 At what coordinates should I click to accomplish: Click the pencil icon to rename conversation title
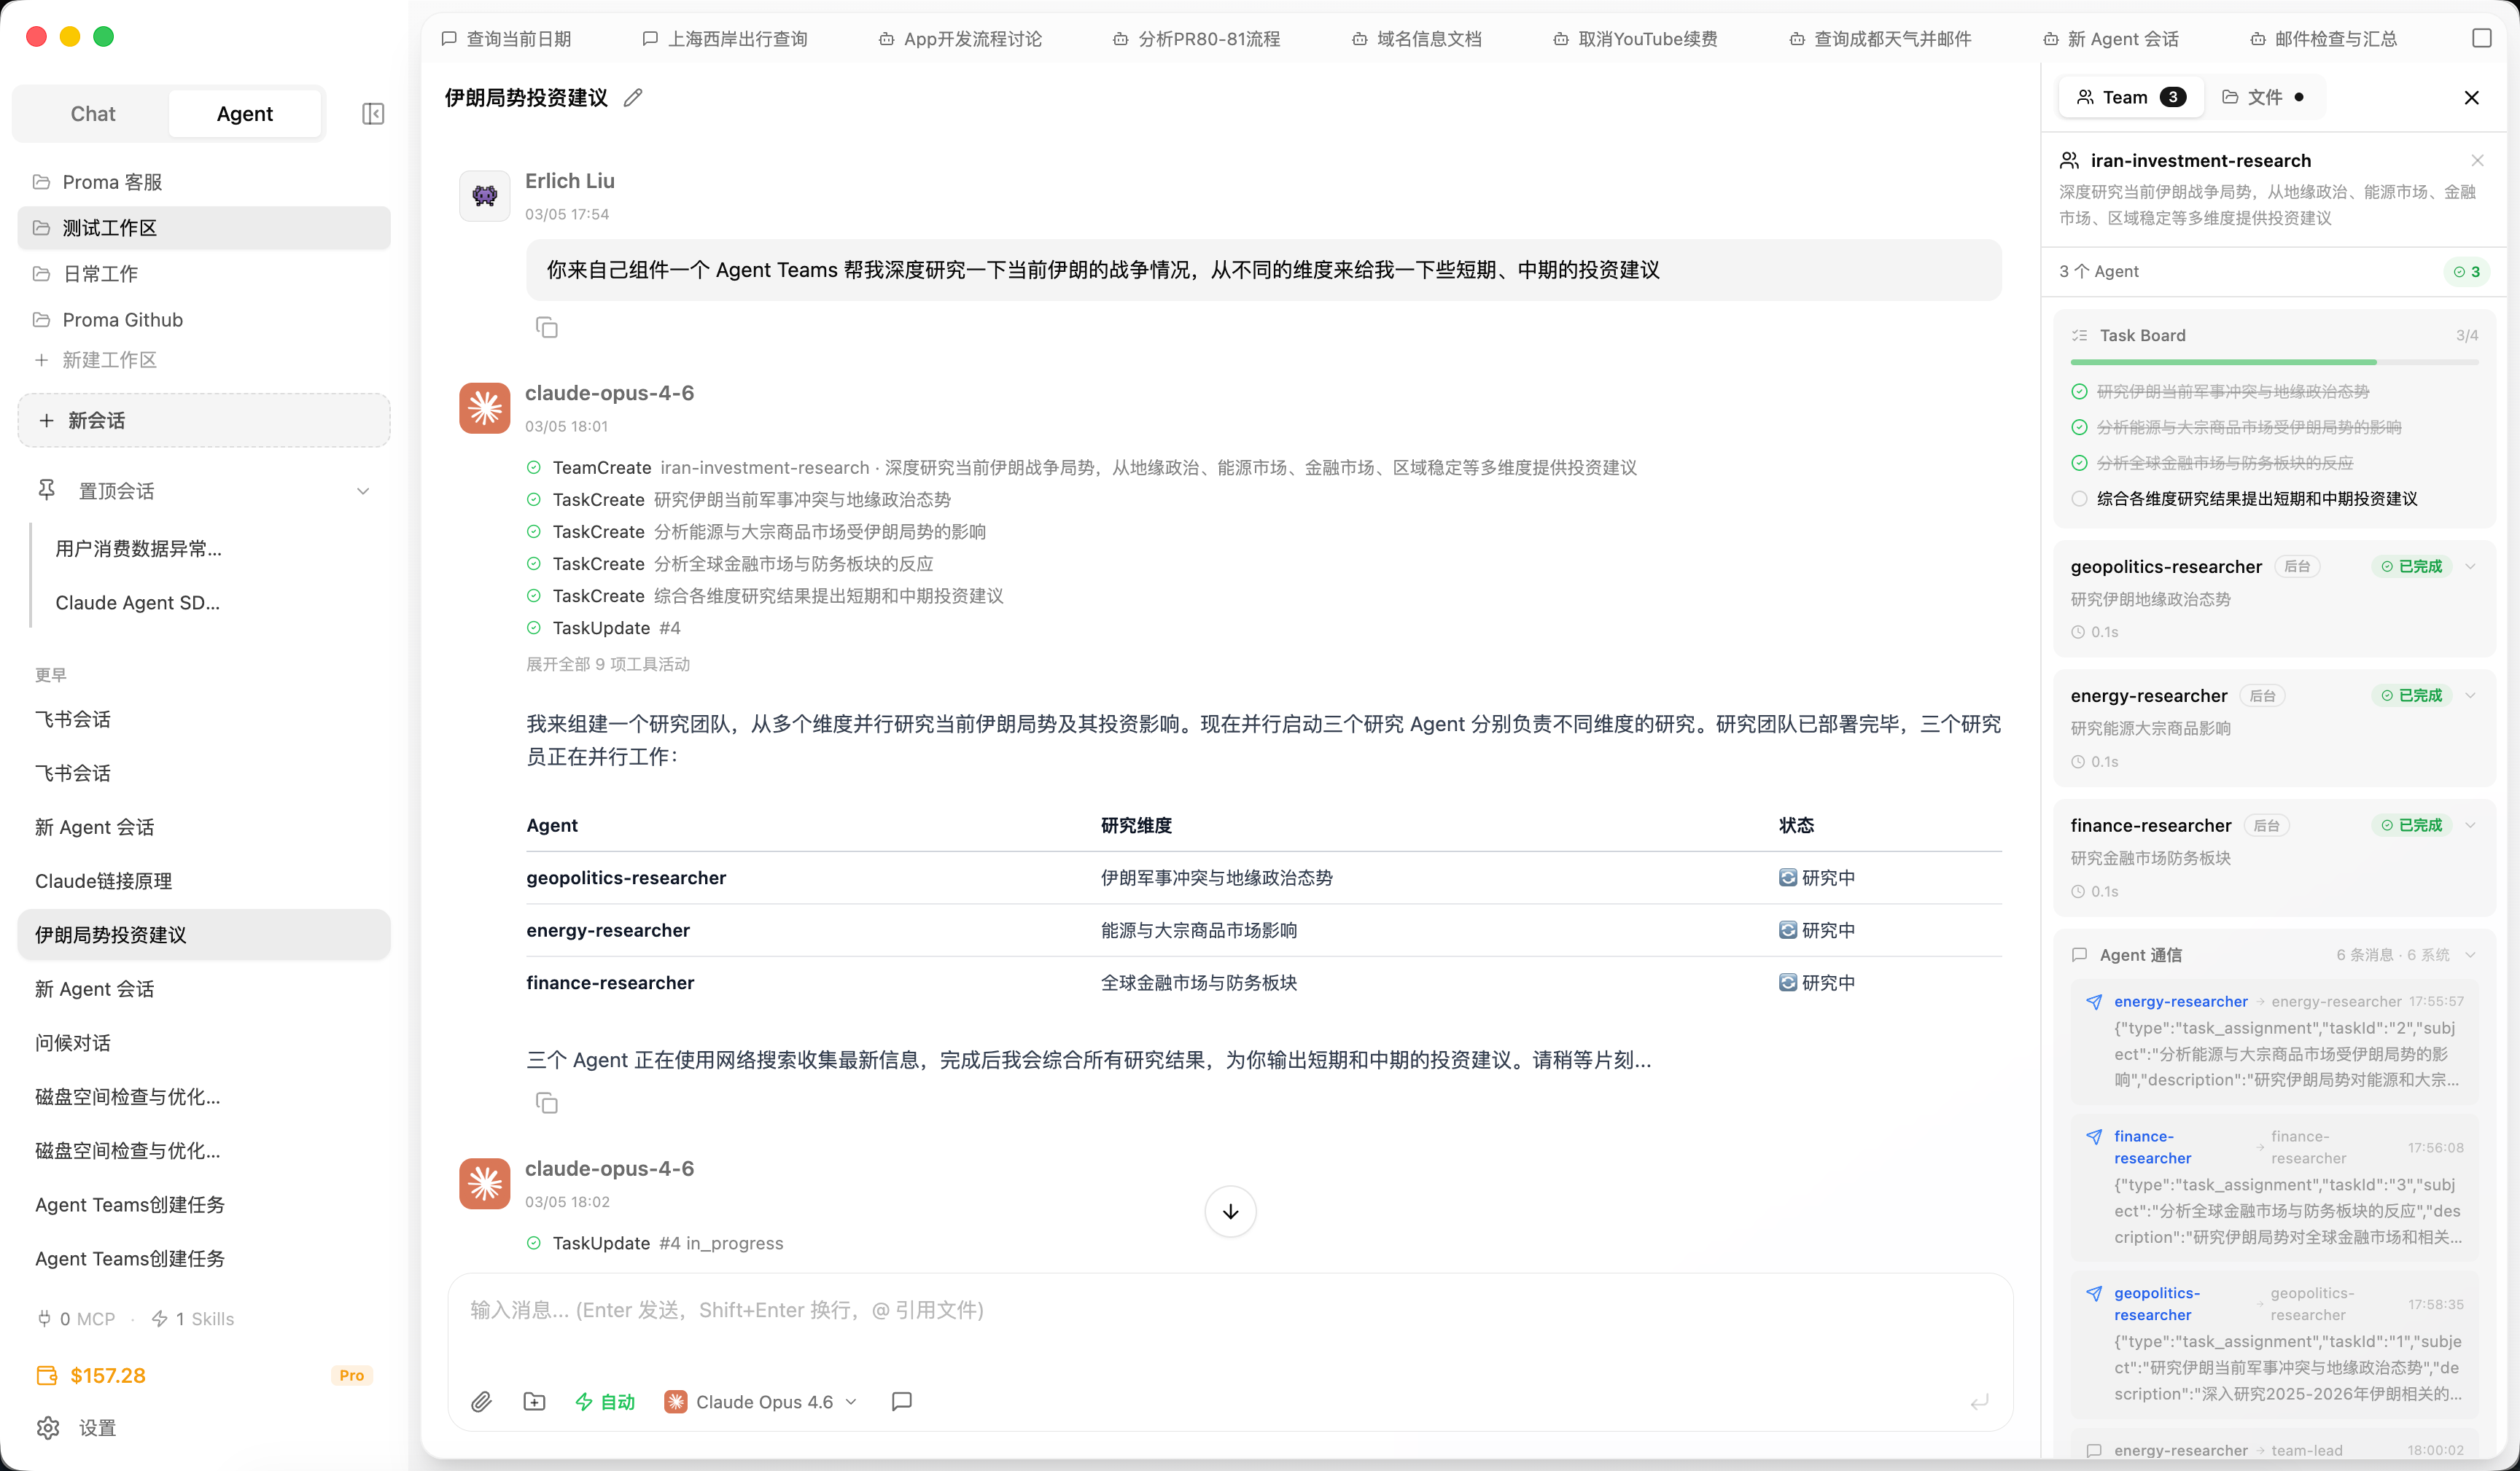633,98
